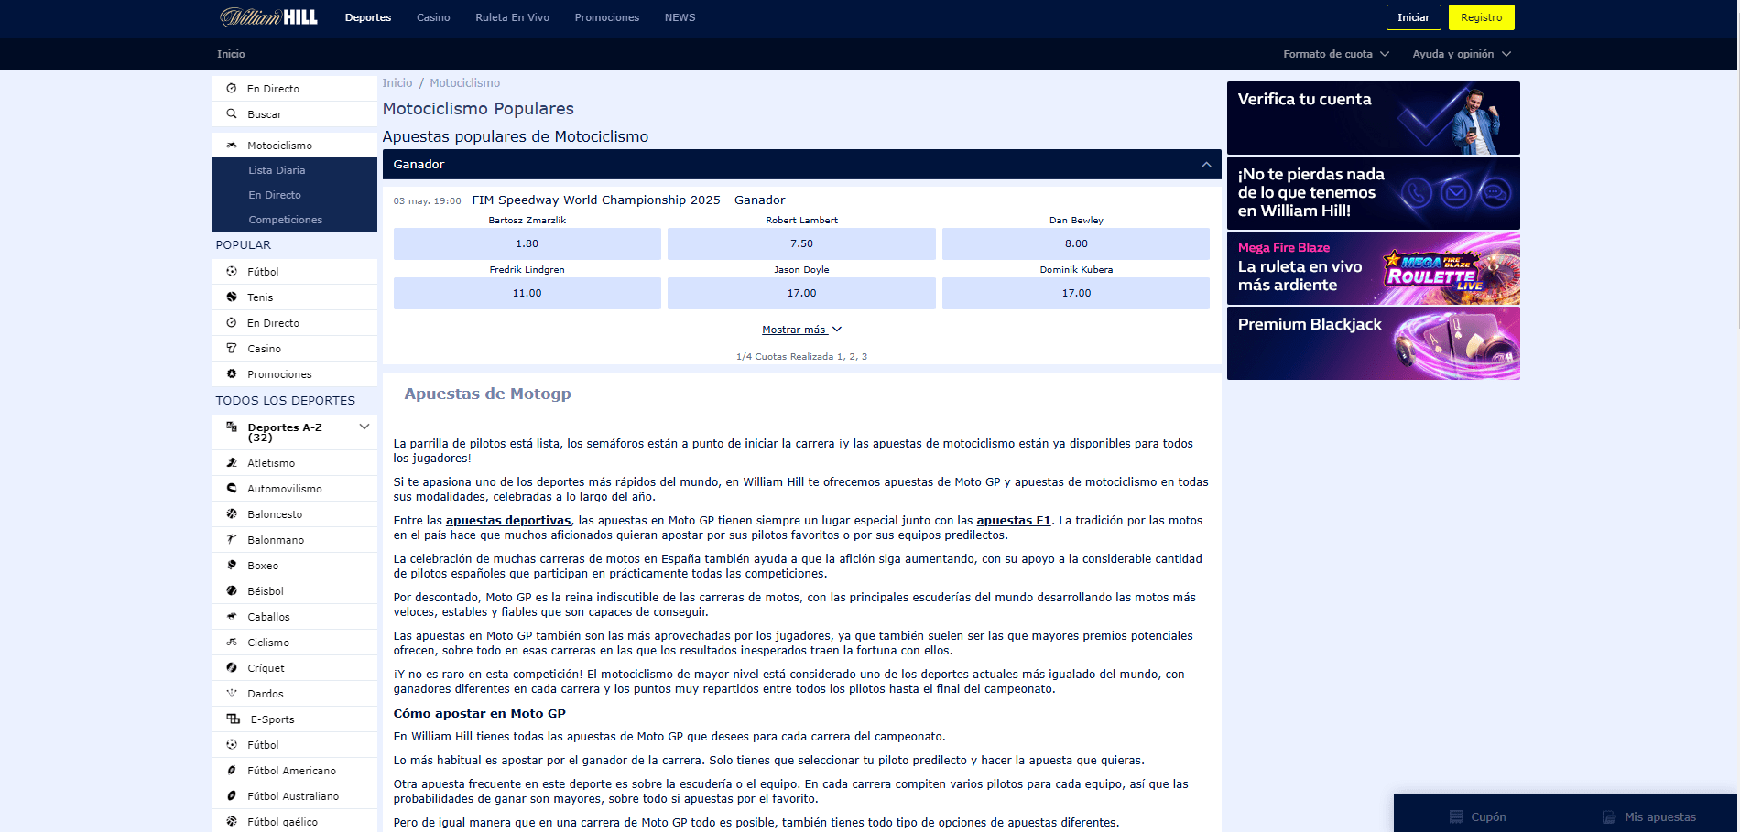Click the Fútbol ball icon under Popular

tap(232, 272)
